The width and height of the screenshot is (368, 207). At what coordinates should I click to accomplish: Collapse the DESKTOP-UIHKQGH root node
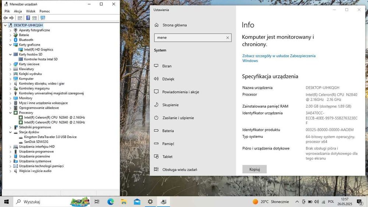pyautogui.click(x=6, y=25)
